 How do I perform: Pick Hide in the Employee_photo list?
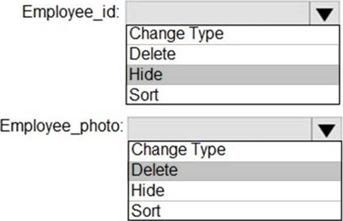(x=235, y=191)
